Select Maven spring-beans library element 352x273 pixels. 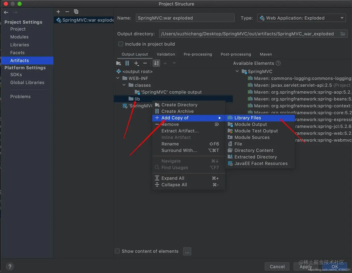[x=300, y=99]
